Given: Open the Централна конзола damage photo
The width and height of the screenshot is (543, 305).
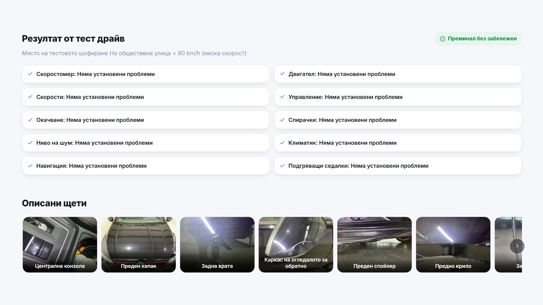Looking at the screenshot, I should click(60, 245).
